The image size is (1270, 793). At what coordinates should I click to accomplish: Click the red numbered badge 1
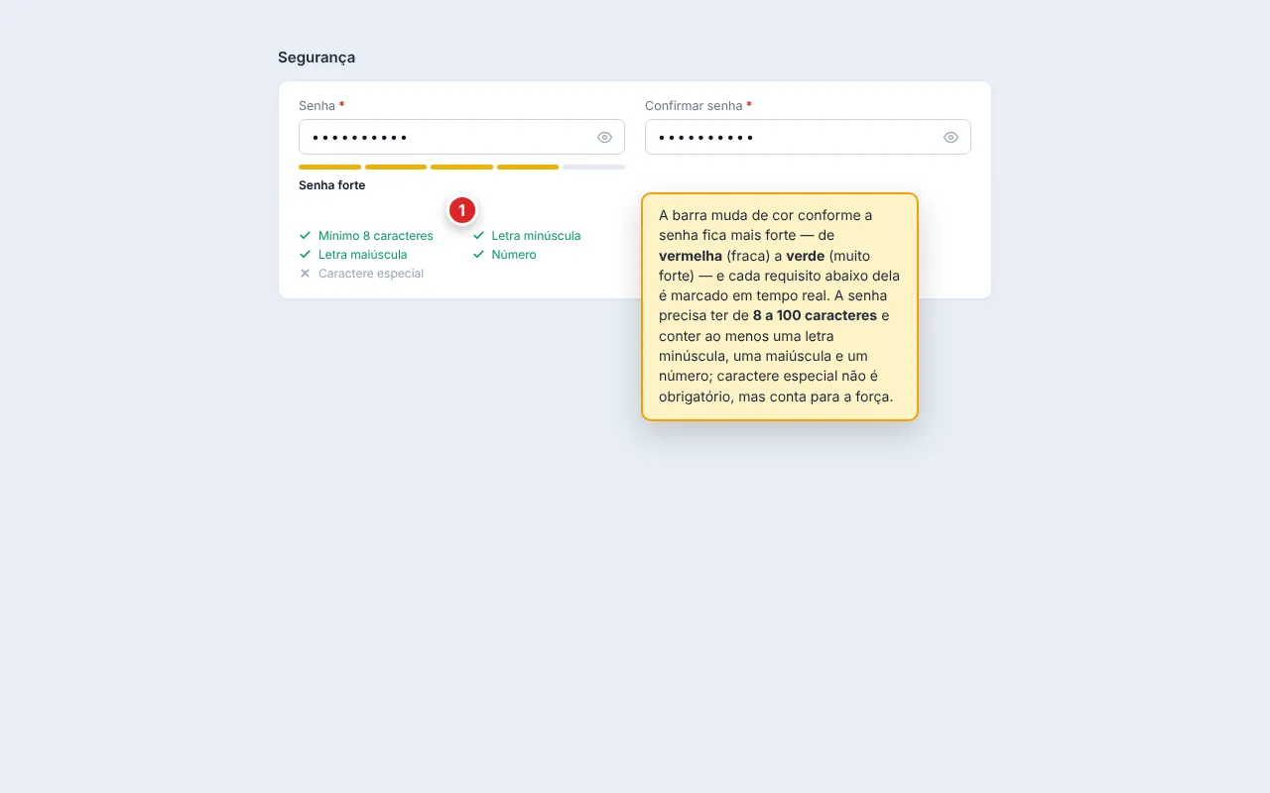[461, 210]
